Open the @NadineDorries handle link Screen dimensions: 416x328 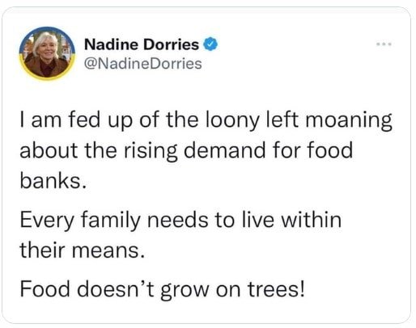(x=143, y=64)
